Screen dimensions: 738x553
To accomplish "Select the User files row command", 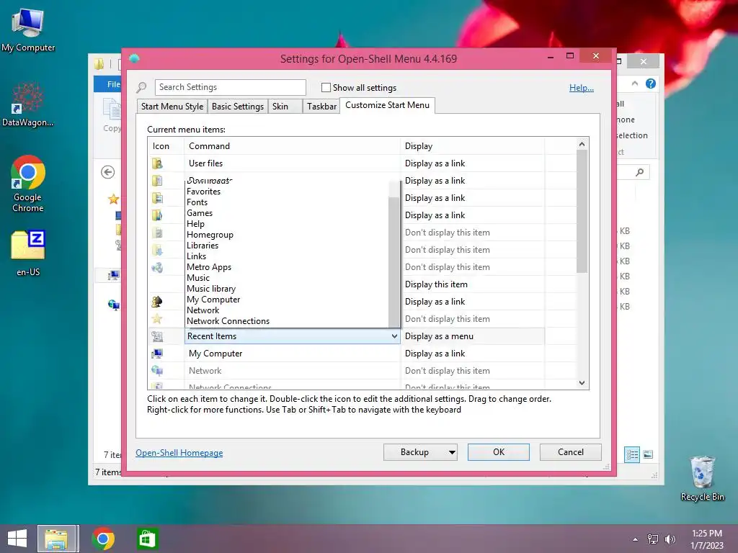I will (292, 163).
